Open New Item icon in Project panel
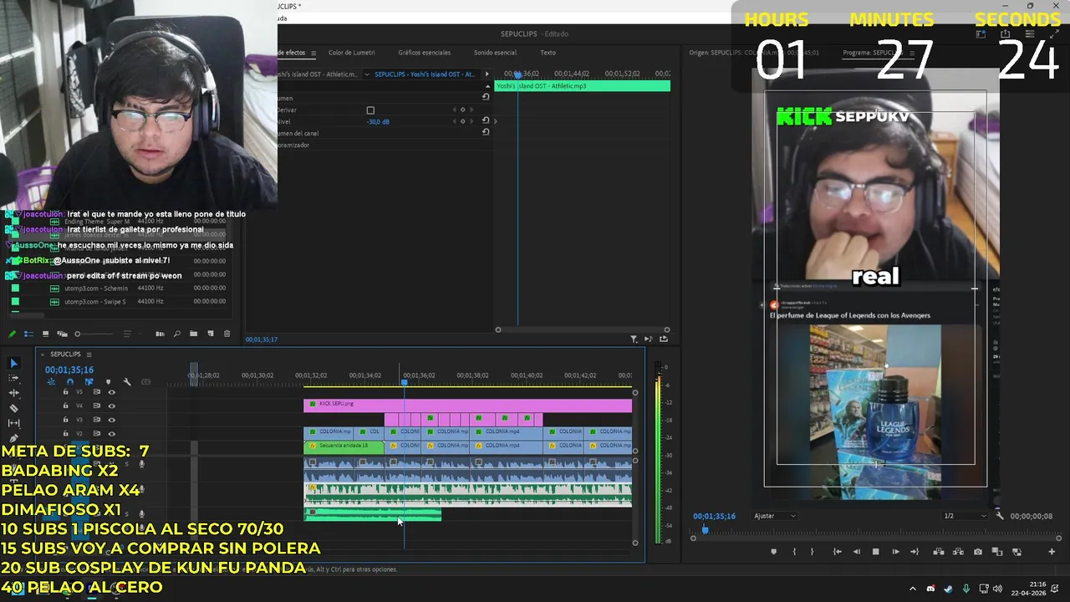Image resolution: width=1070 pixels, height=602 pixels. pos(211,334)
